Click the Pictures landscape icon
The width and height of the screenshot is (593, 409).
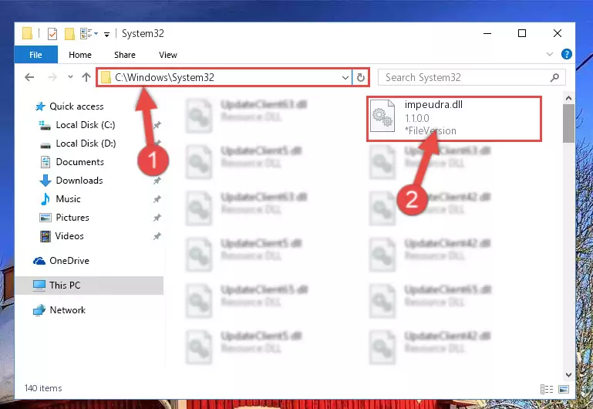tap(45, 218)
